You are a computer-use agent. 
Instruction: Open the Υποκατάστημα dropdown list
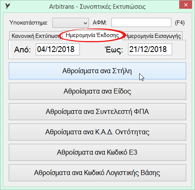(71, 23)
